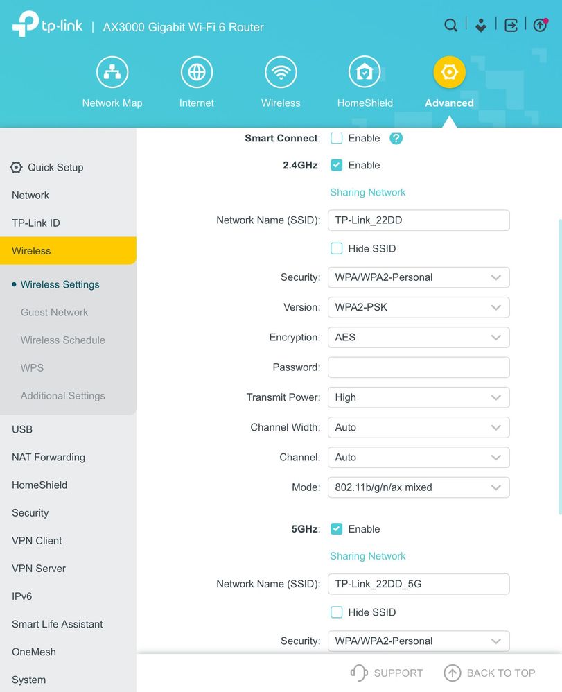Click the page vertical scrollbar
This screenshot has height=692, width=562.
(560, 366)
